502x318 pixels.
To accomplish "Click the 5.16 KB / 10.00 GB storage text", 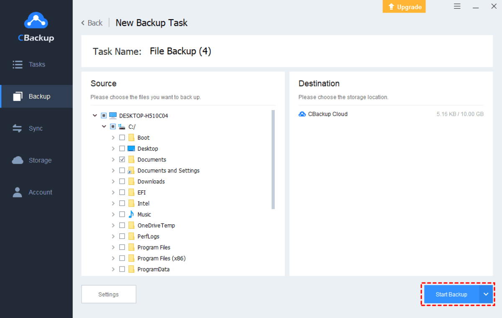I will (x=460, y=114).
